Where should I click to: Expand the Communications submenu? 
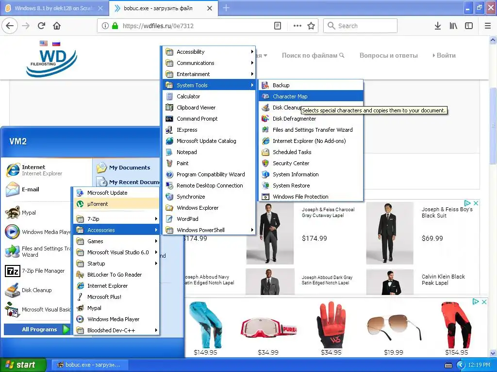[x=209, y=63]
